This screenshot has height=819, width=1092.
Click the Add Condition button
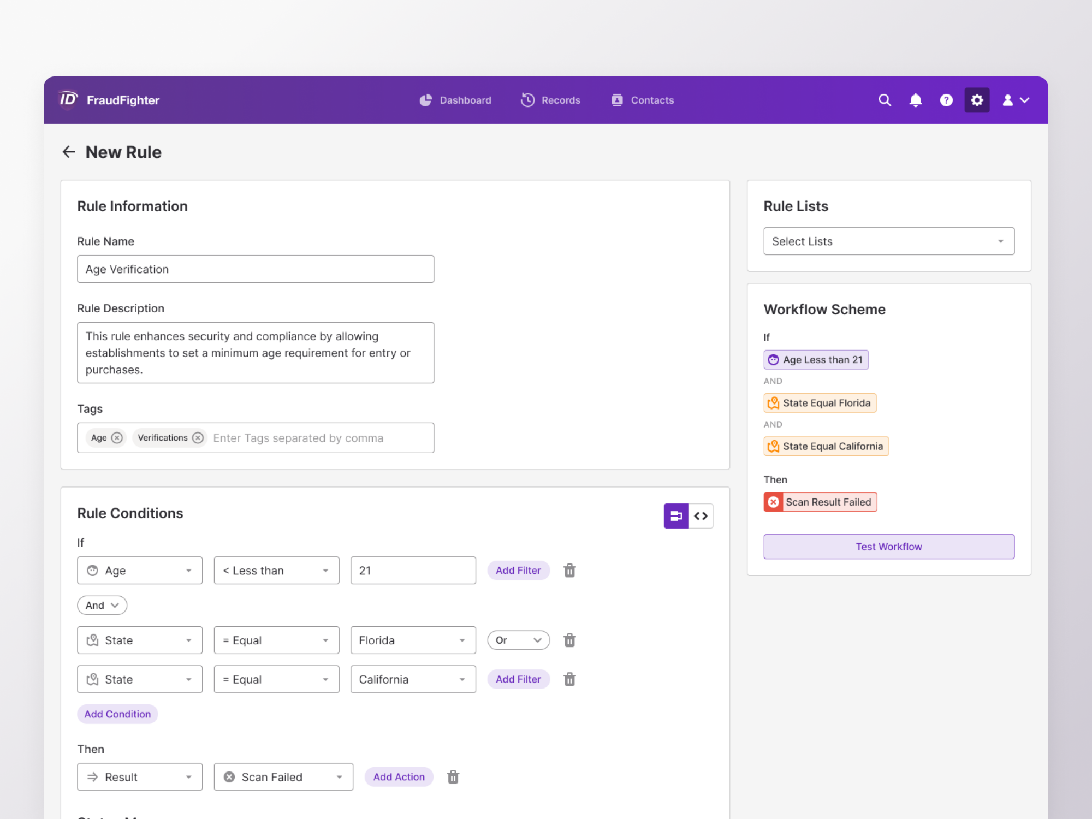pyautogui.click(x=117, y=714)
